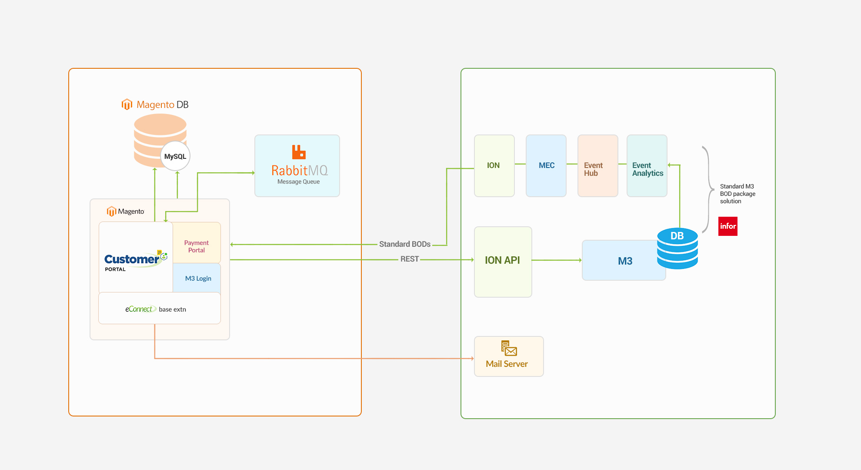Open the MEC component link
The height and width of the screenshot is (470, 861).
(546, 165)
